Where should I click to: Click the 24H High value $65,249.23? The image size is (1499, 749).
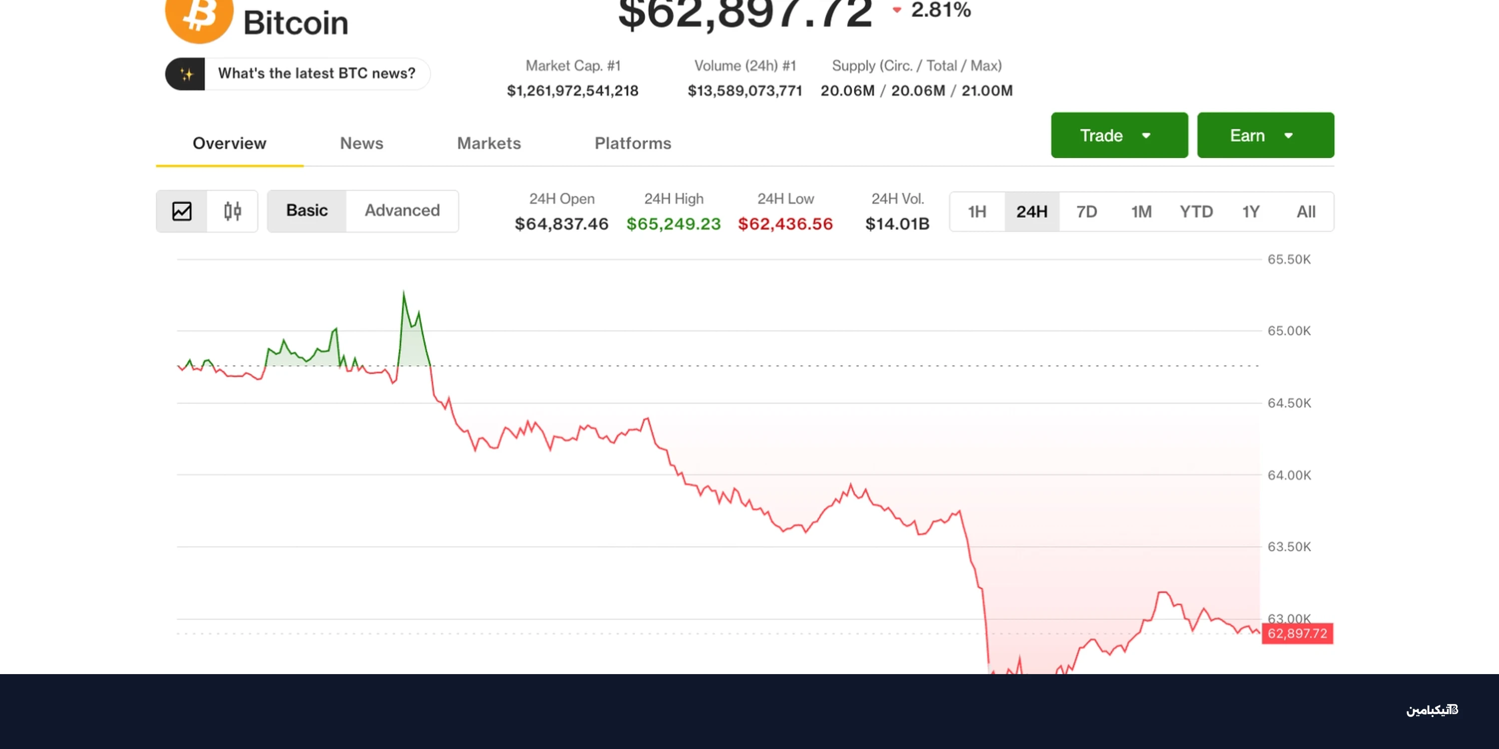673,224
